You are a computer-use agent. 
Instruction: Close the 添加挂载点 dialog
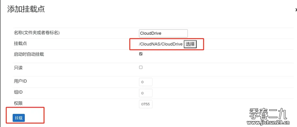tap(296, 10)
